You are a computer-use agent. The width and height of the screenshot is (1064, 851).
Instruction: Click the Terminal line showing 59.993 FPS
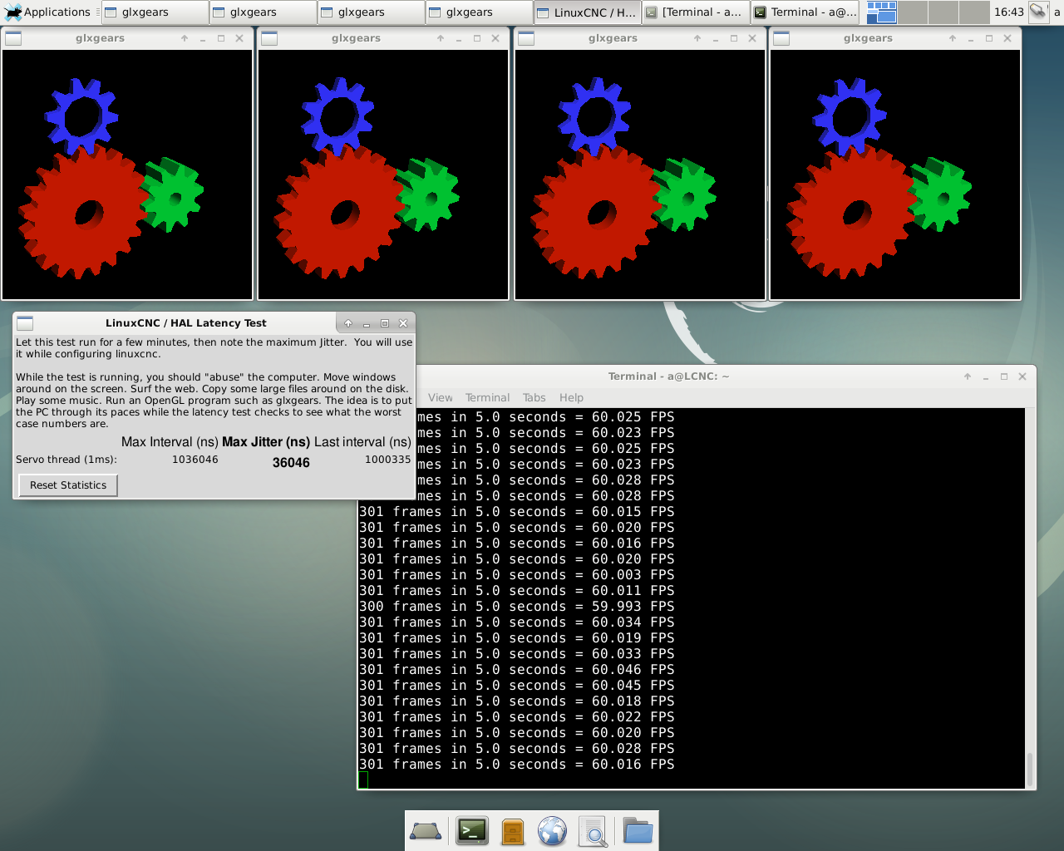(x=517, y=607)
